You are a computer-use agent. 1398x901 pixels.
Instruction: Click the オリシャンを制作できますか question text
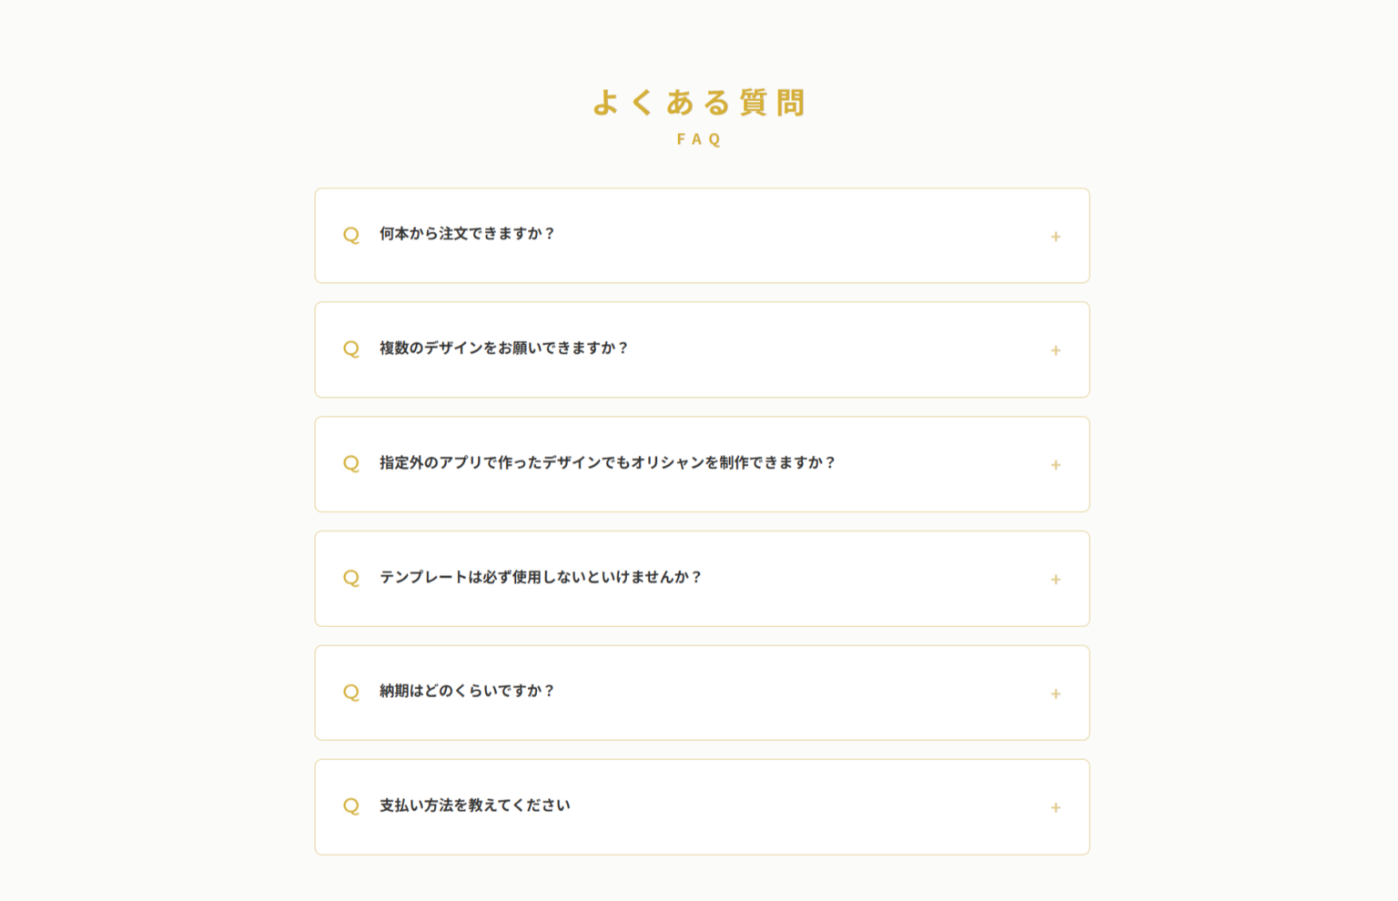point(608,463)
